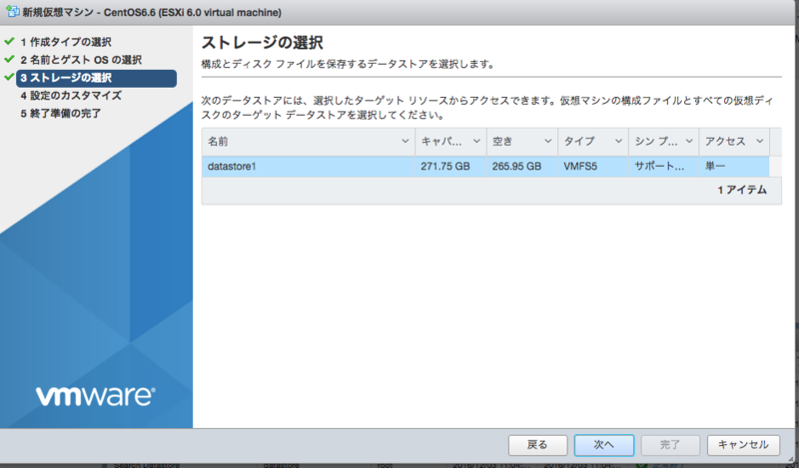Click the green checkmark beside step 3
The height and width of the screenshot is (468, 799).
[x=9, y=77]
